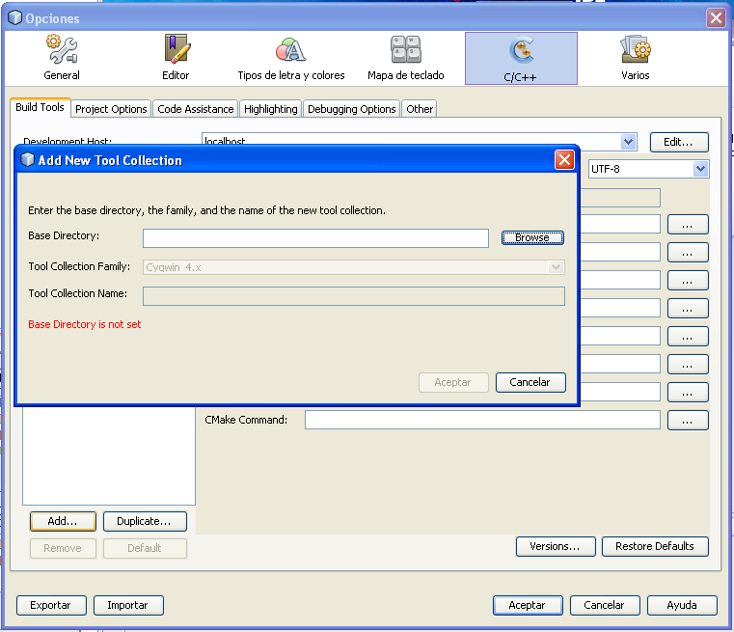Screen dimensions: 734x632
Task: Click Aceptar in the tool collection dialog
Action: click(x=453, y=382)
